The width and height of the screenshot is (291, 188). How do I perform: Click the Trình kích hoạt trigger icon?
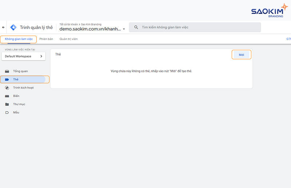7,88
